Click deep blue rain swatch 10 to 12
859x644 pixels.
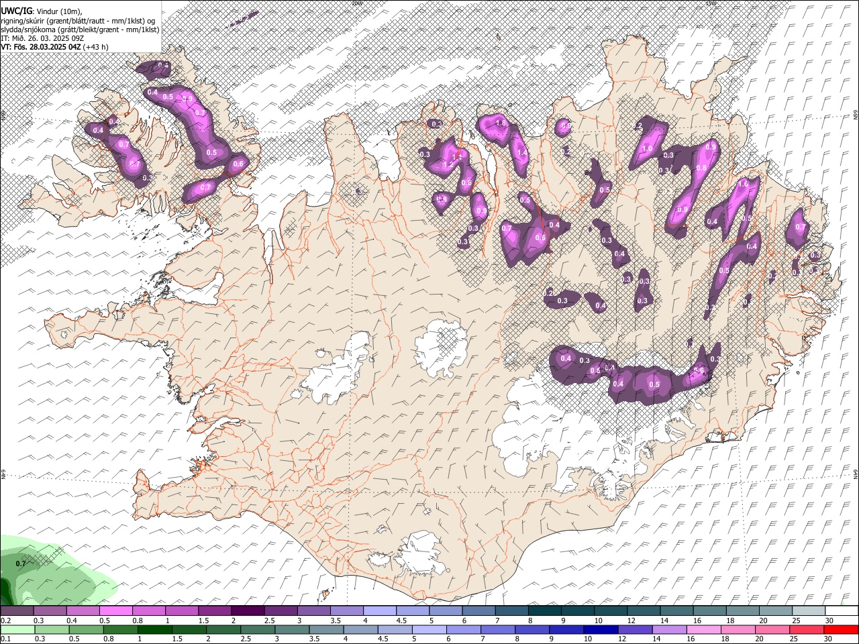(600, 629)
